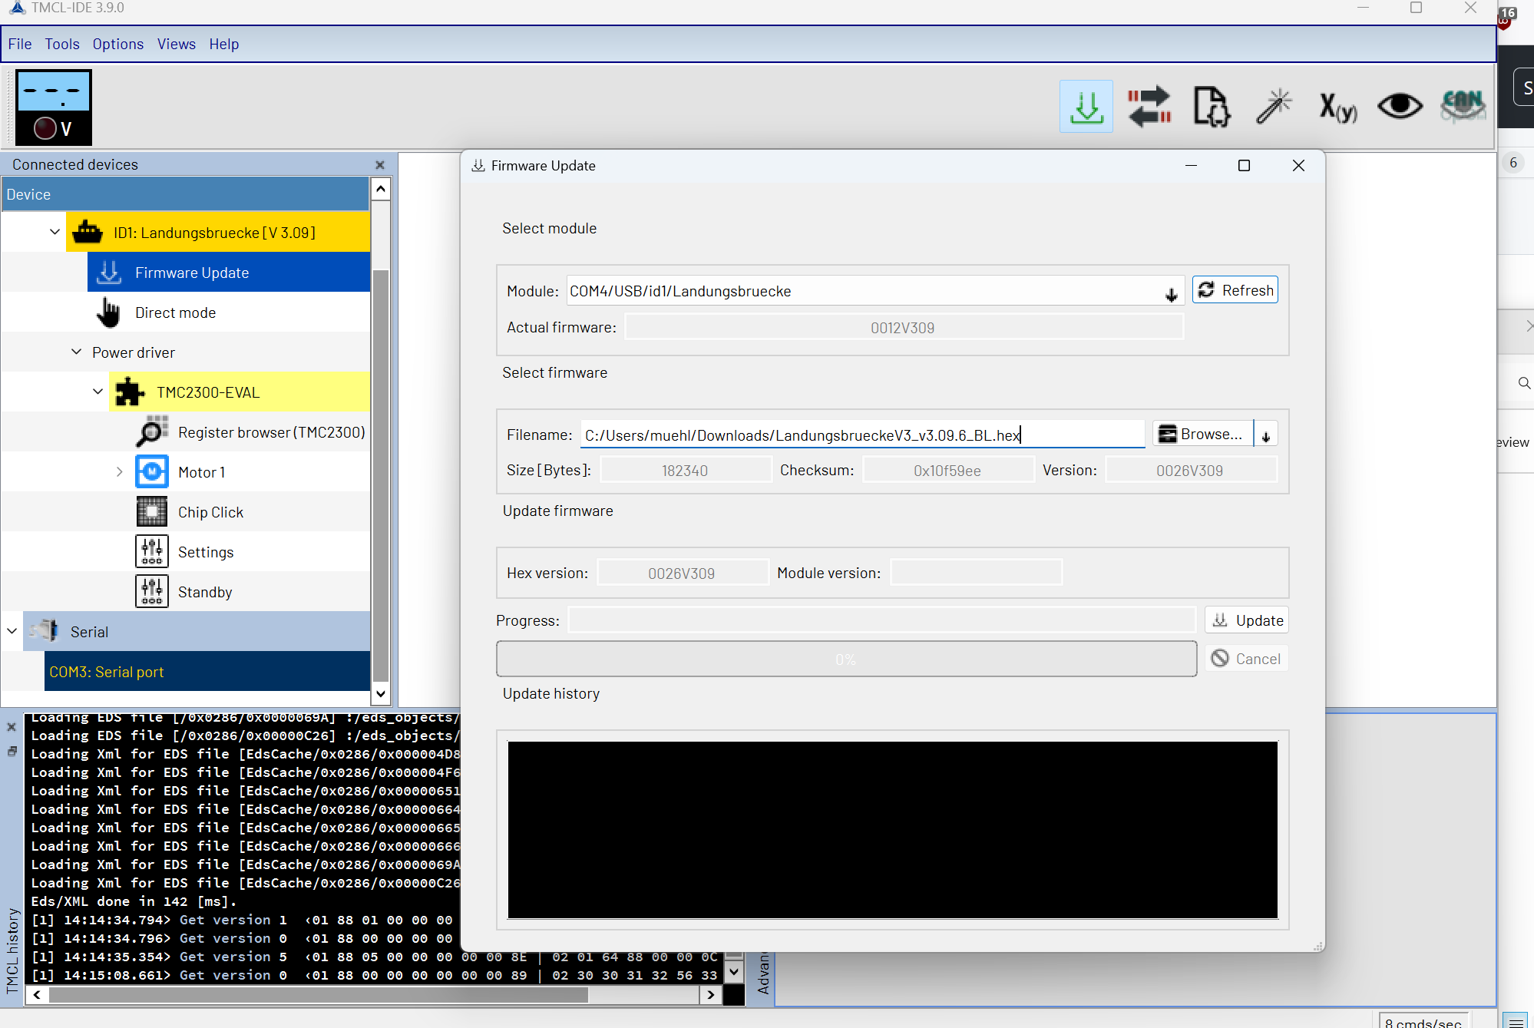1534x1028 pixels.
Task: Click the Checksum value 0x10f59ee
Action: [947, 470]
